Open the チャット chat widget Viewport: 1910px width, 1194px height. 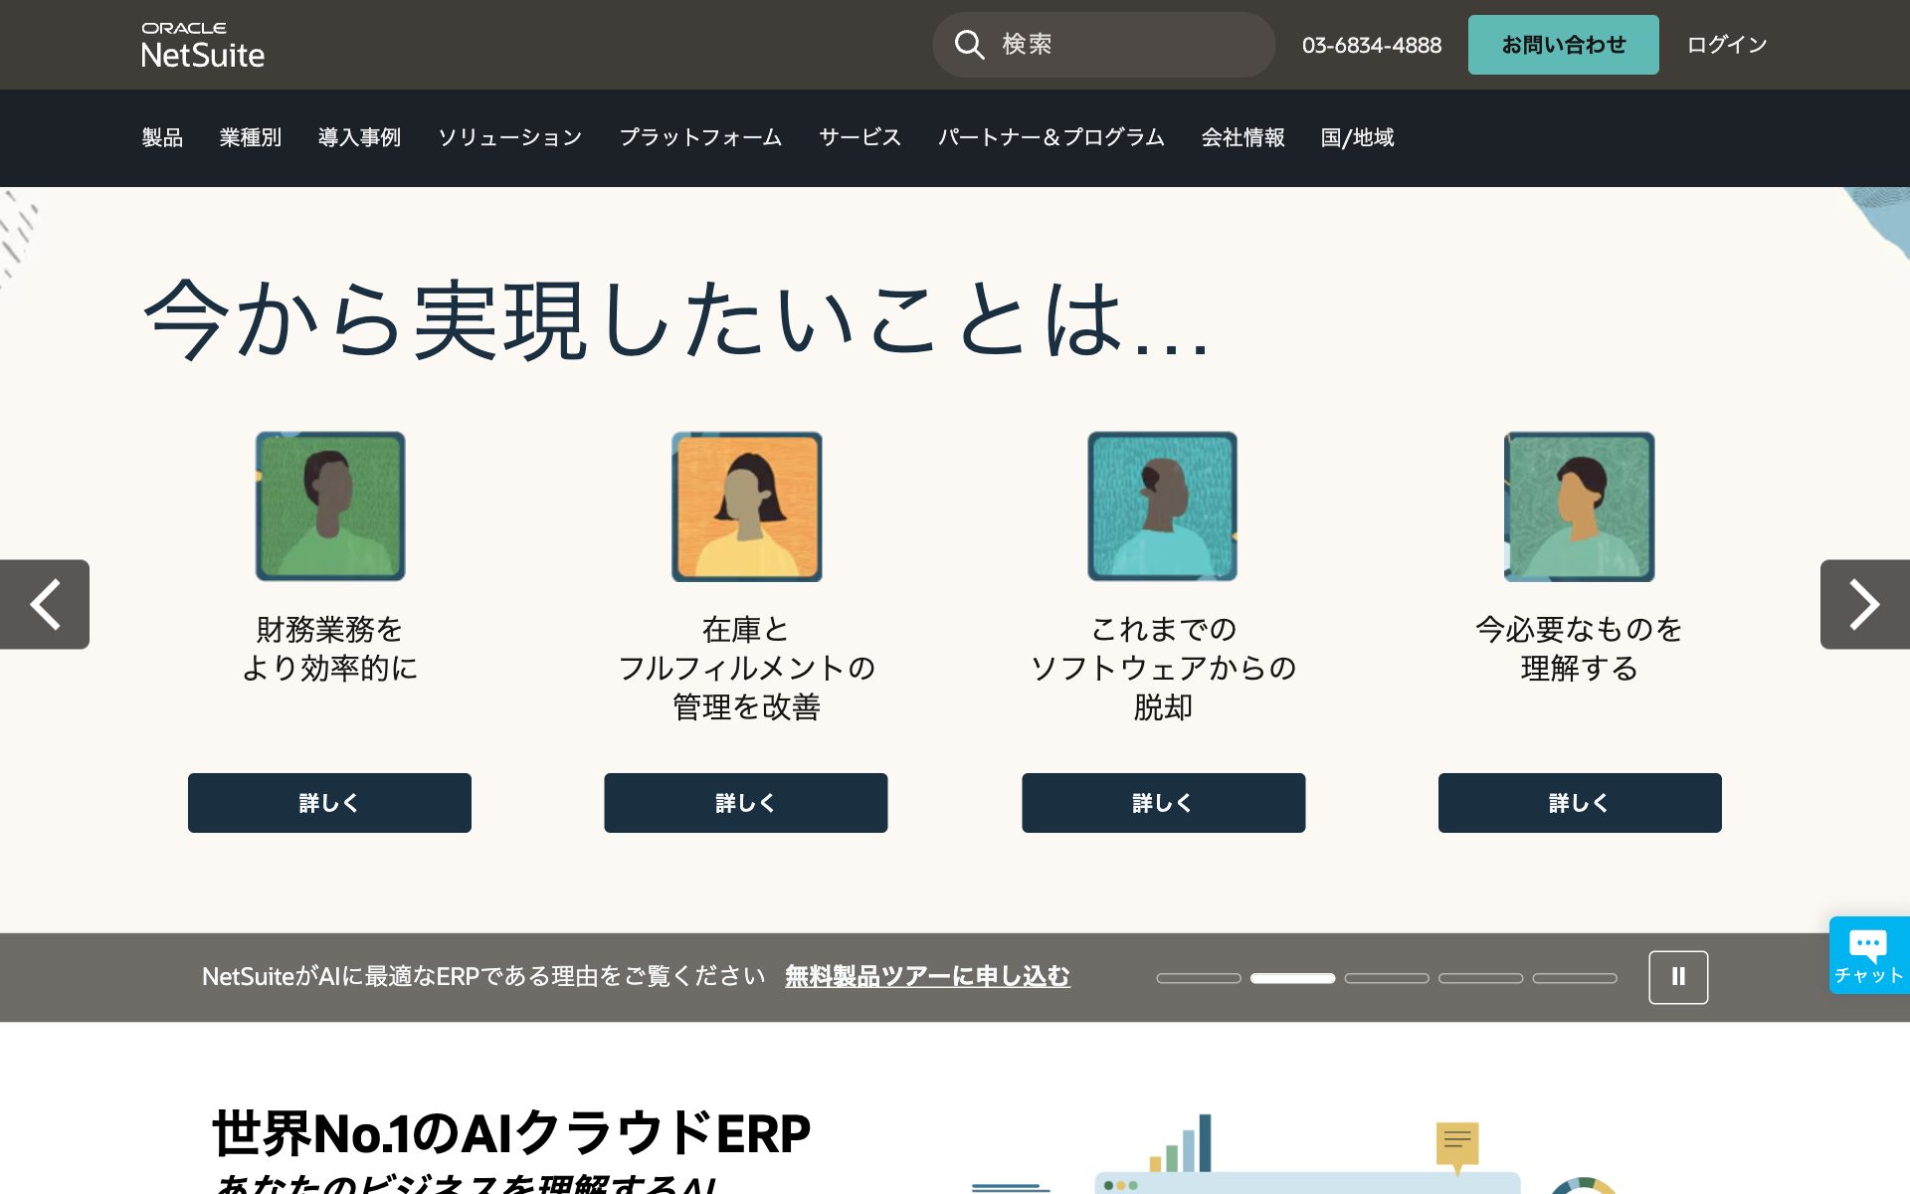[x=1868, y=955]
